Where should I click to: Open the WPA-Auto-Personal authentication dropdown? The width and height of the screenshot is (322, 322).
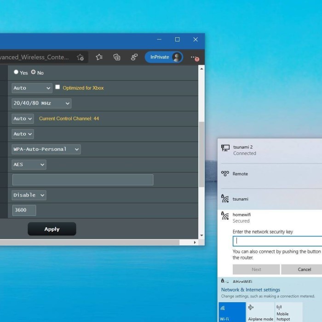[x=46, y=149]
